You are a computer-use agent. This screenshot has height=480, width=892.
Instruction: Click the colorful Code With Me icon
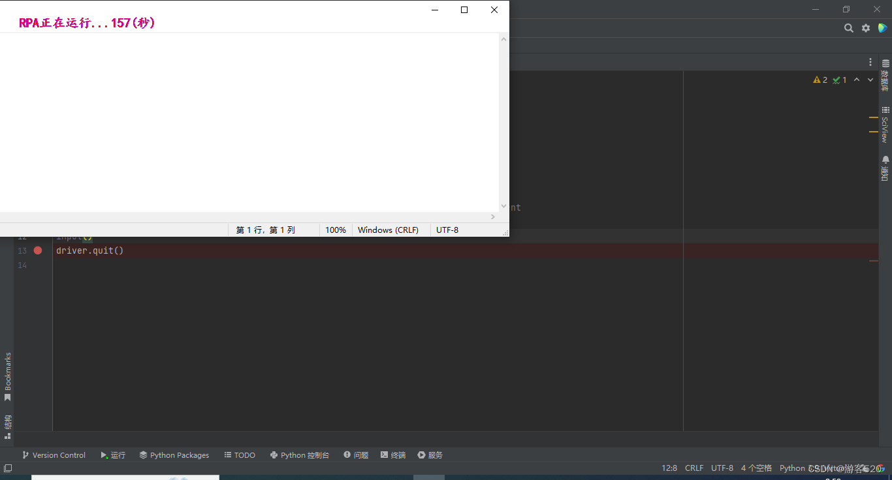[x=882, y=28]
